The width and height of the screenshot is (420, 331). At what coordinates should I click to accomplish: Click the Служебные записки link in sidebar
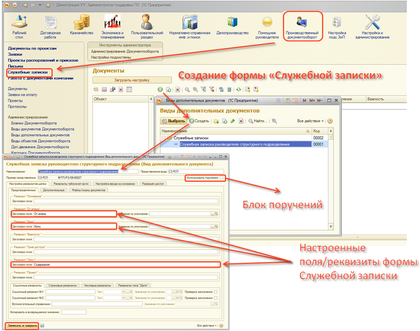coord(28,72)
